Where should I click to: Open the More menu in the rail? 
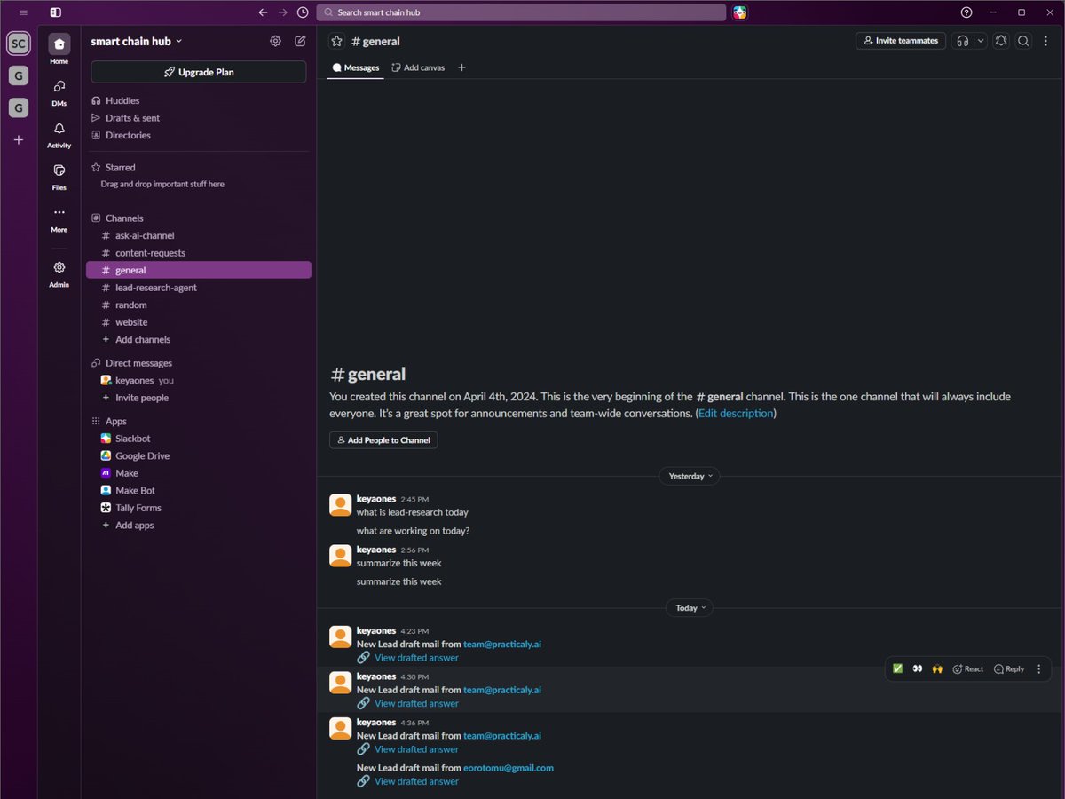pyautogui.click(x=59, y=218)
